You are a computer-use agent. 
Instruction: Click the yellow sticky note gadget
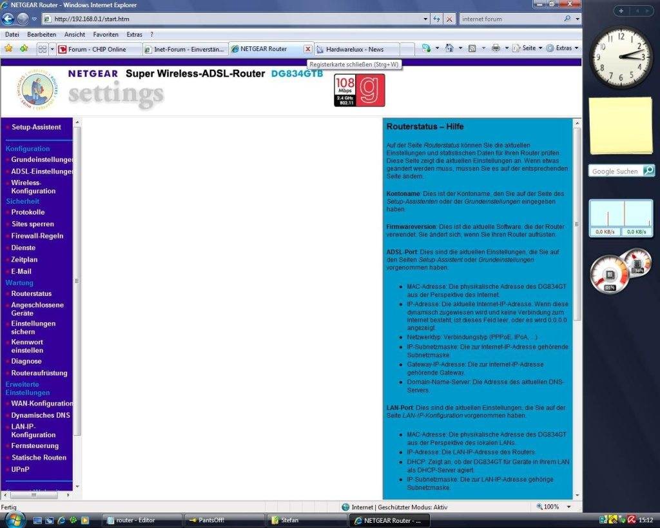pos(621,126)
